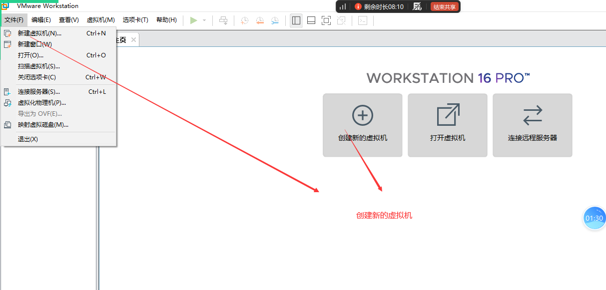Select 扫描虚拟机(S)... menu entry
Image resolution: width=606 pixels, height=290 pixels.
point(58,66)
